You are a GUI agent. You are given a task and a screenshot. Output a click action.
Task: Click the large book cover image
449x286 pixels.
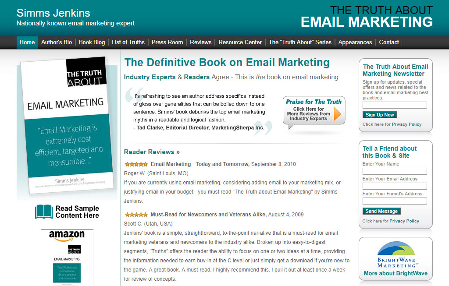point(67,125)
